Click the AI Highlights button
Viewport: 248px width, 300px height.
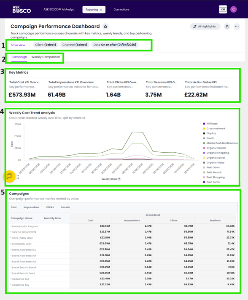click(x=205, y=27)
